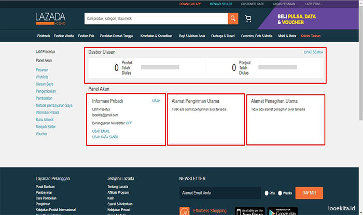Click the Beli Pulsa, Data & Voucher banner
This screenshot has height=215, width=363.
click(309, 19)
